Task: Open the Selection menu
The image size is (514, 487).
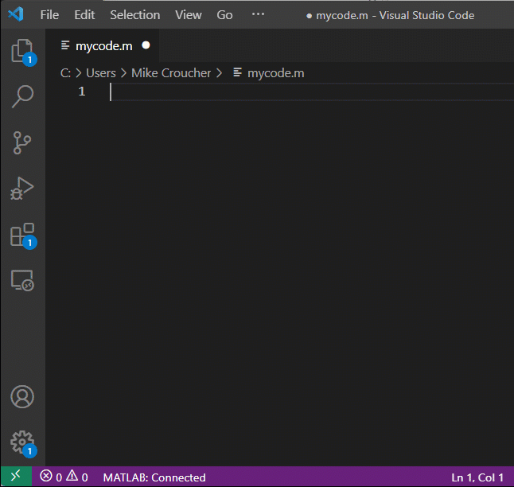Action: [x=134, y=15]
